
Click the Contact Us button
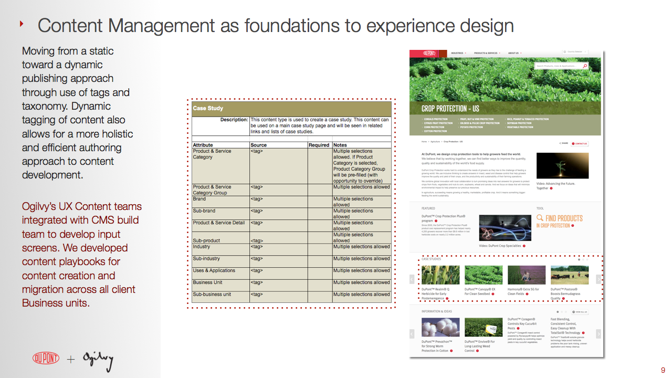tap(580, 143)
